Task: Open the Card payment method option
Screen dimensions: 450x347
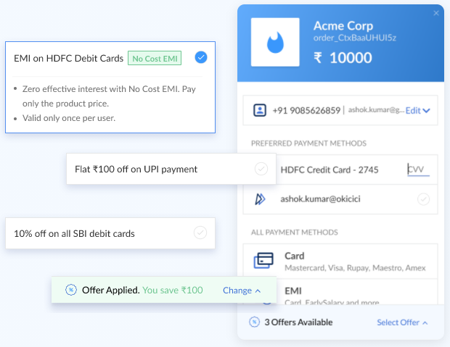Action: [340, 262]
